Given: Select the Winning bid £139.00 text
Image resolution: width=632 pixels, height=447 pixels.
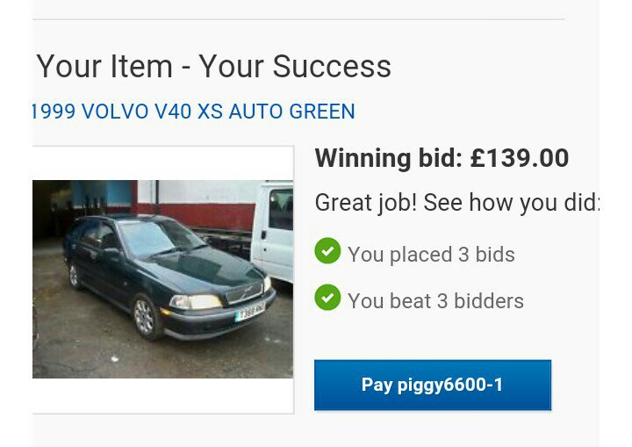Looking at the screenshot, I should tap(442, 158).
